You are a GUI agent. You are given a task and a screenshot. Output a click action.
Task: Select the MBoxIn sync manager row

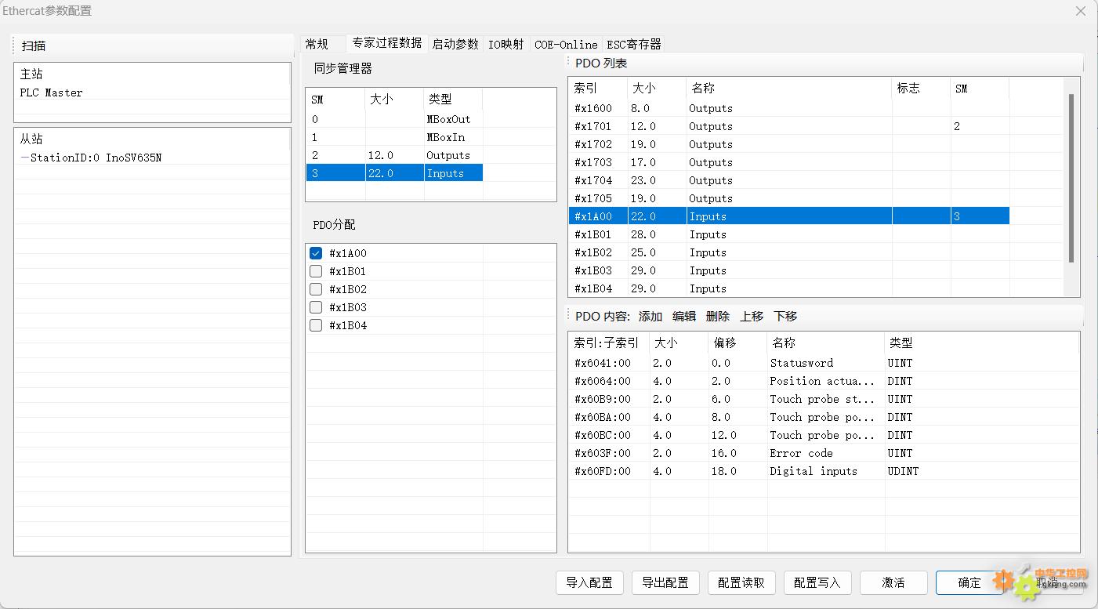pos(394,137)
